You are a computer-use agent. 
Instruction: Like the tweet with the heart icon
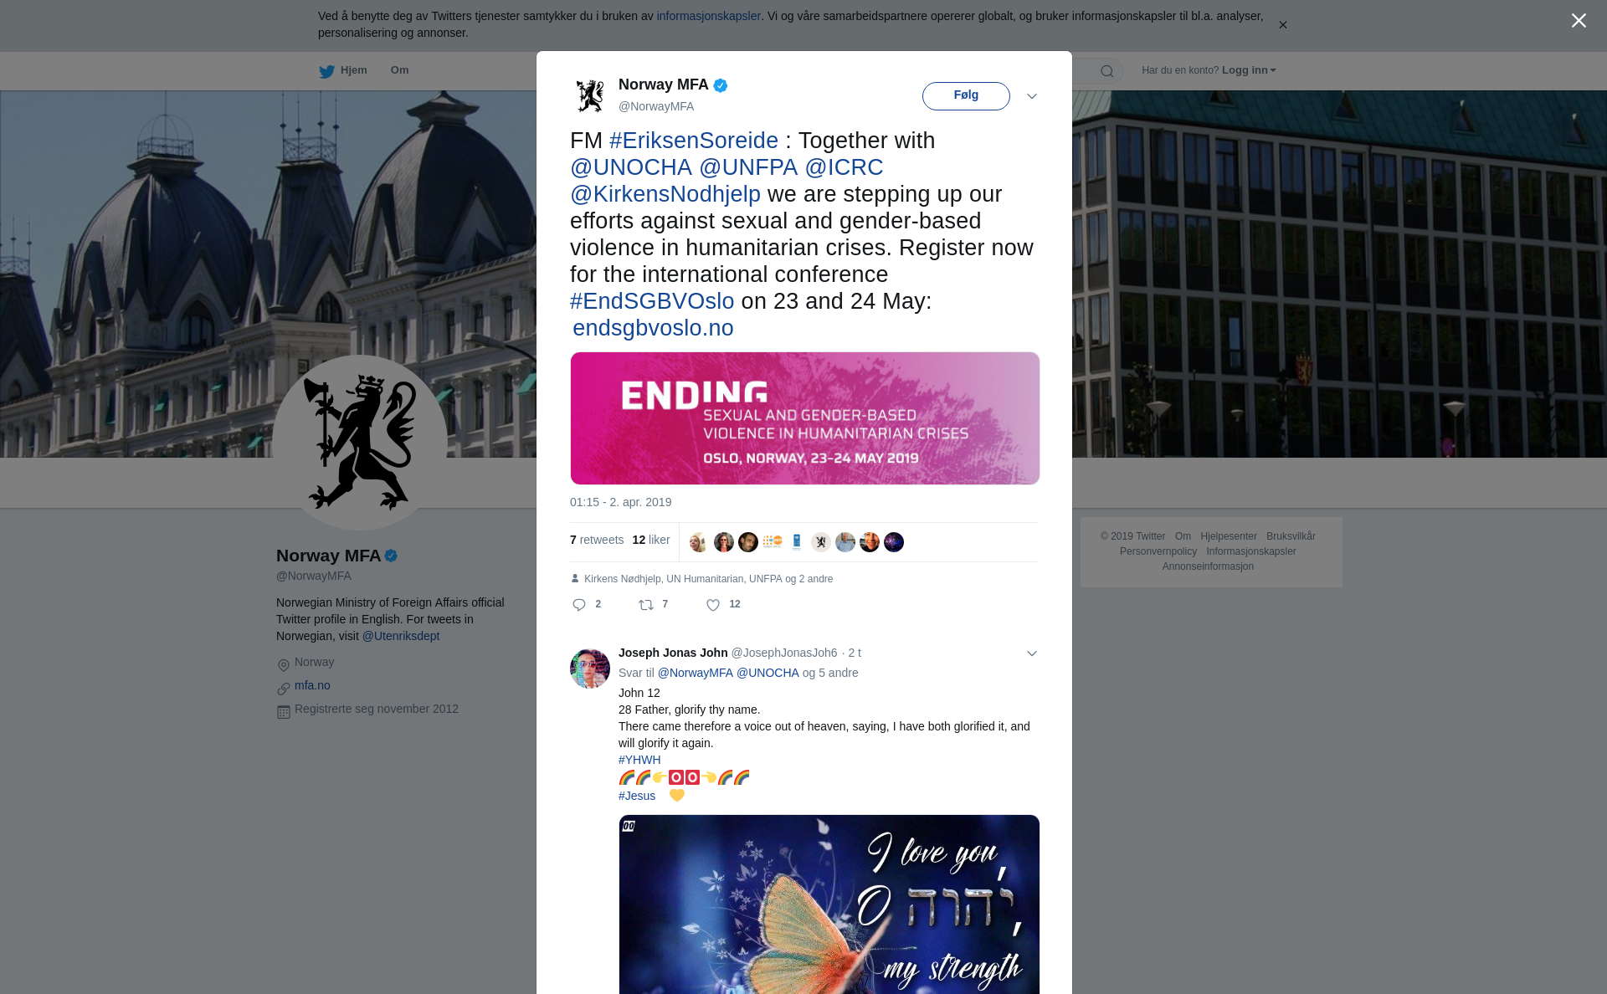click(x=713, y=605)
